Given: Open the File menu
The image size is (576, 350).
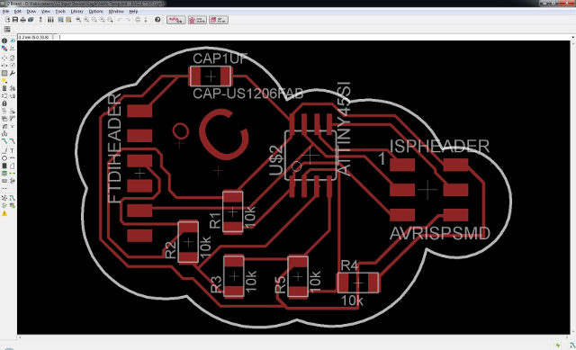Looking at the screenshot, I should tap(5, 12).
